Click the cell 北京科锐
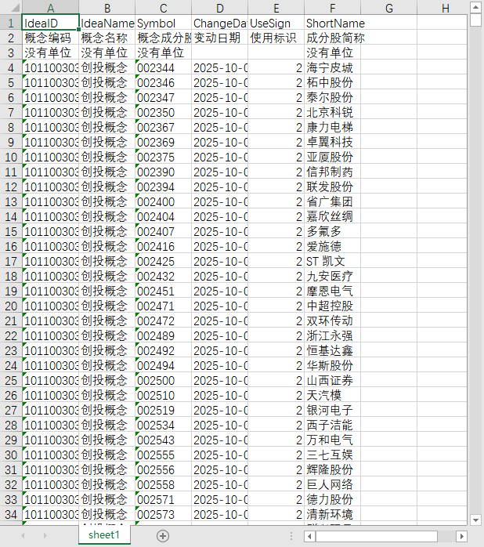 [x=332, y=112]
